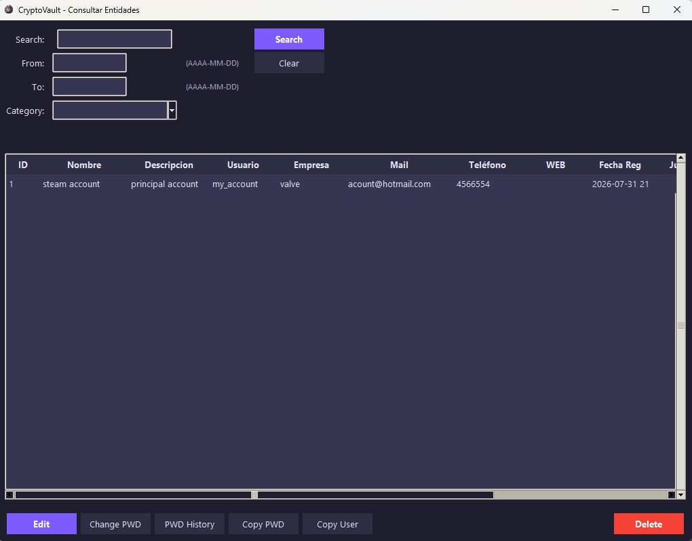692x541 pixels.
Task: Click the Search button
Action: point(289,39)
